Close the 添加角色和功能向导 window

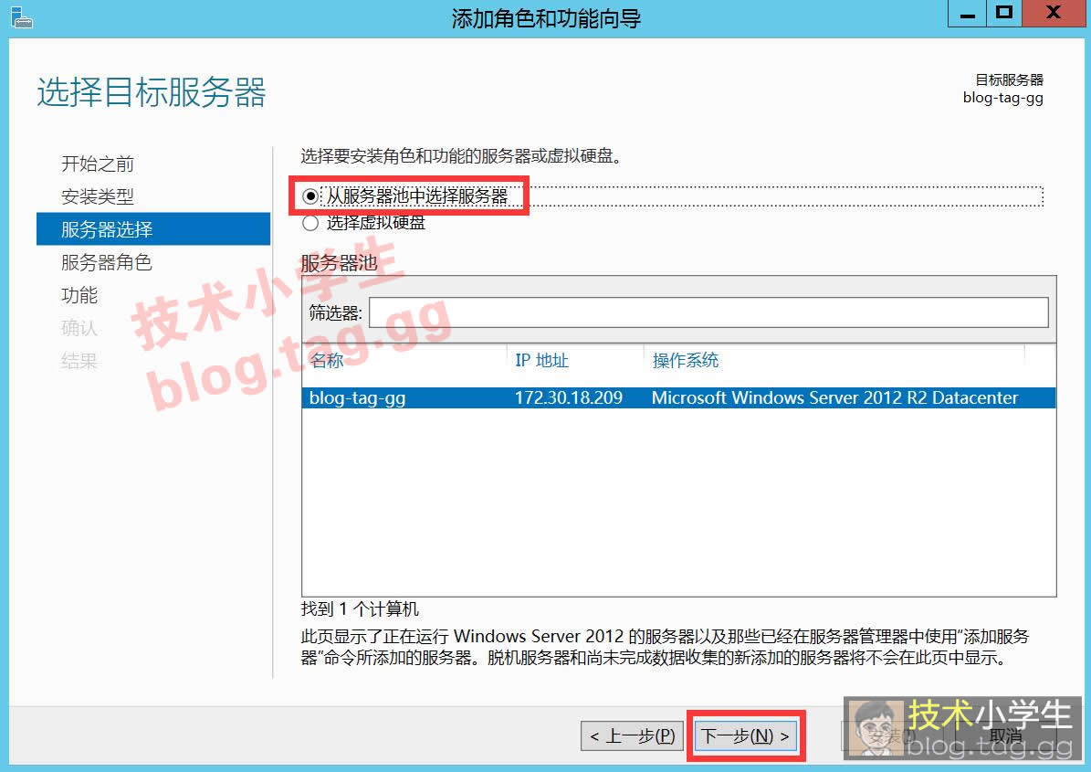(1053, 15)
